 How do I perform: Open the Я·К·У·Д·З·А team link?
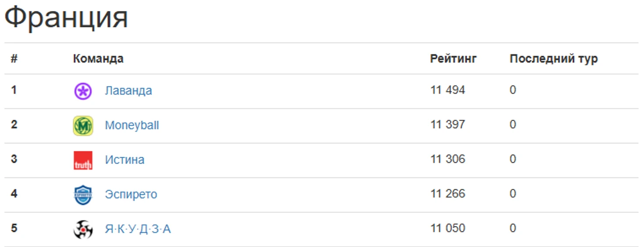(x=138, y=229)
